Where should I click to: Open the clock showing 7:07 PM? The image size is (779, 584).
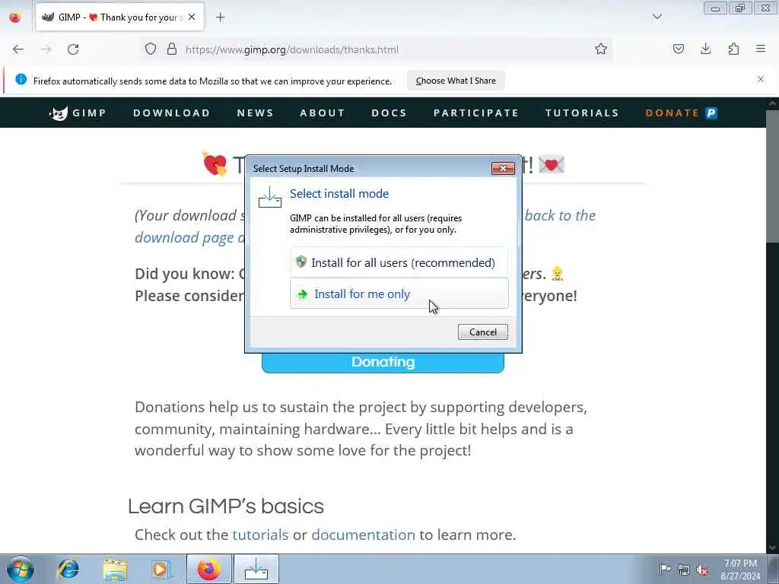(x=740, y=570)
